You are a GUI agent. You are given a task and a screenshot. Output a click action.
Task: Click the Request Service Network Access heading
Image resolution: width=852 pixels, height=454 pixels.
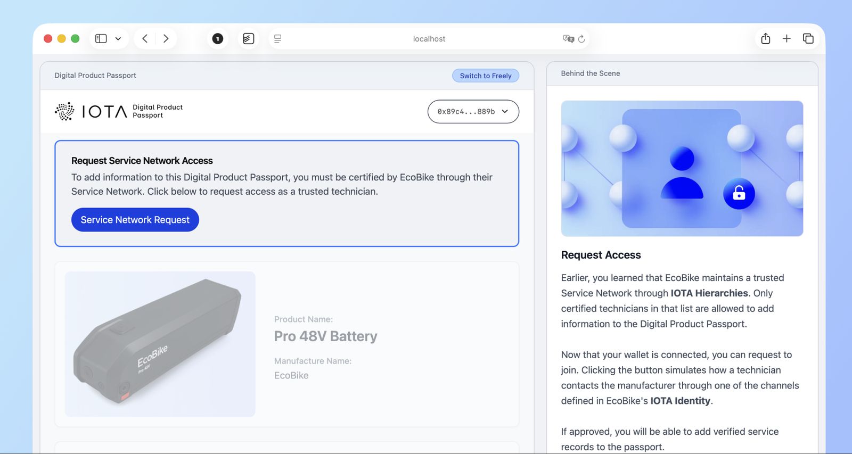coord(142,161)
